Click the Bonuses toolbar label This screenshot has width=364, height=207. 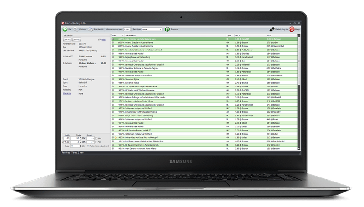[174, 30]
